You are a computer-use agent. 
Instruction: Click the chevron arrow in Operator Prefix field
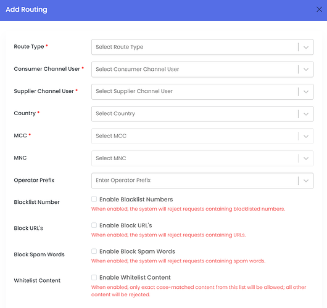306,180
